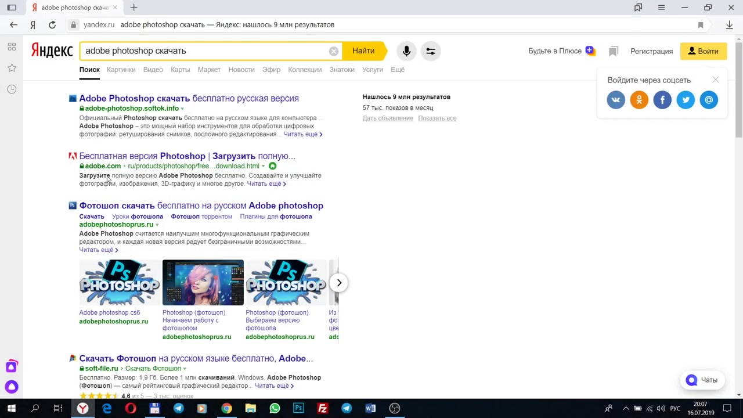743x418 pixels.
Task: Clear the search query with X icon
Action: click(x=334, y=51)
